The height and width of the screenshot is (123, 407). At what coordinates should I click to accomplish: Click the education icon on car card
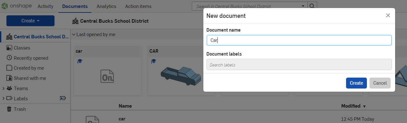[80, 61]
